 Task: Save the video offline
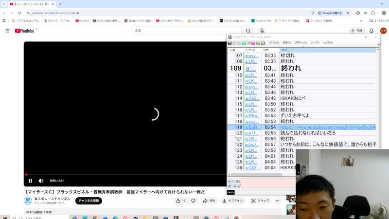[x=232, y=201]
